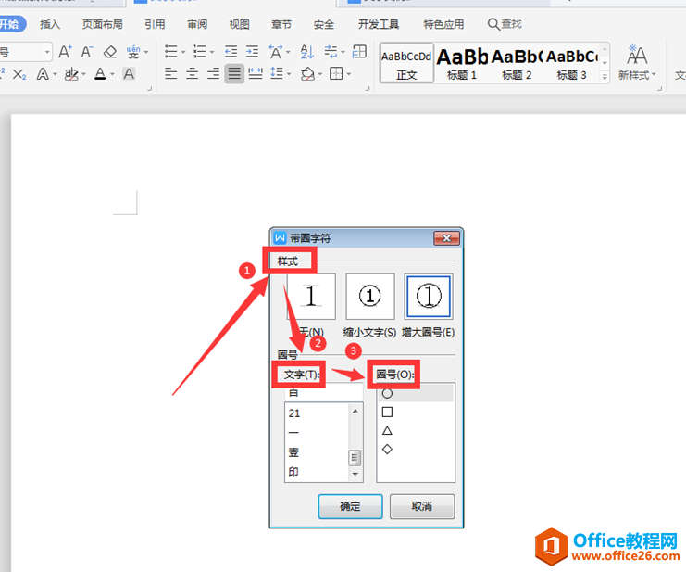Select the 缩小文字(S) style option
This screenshot has width=686, height=572.
click(x=370, y=297)
